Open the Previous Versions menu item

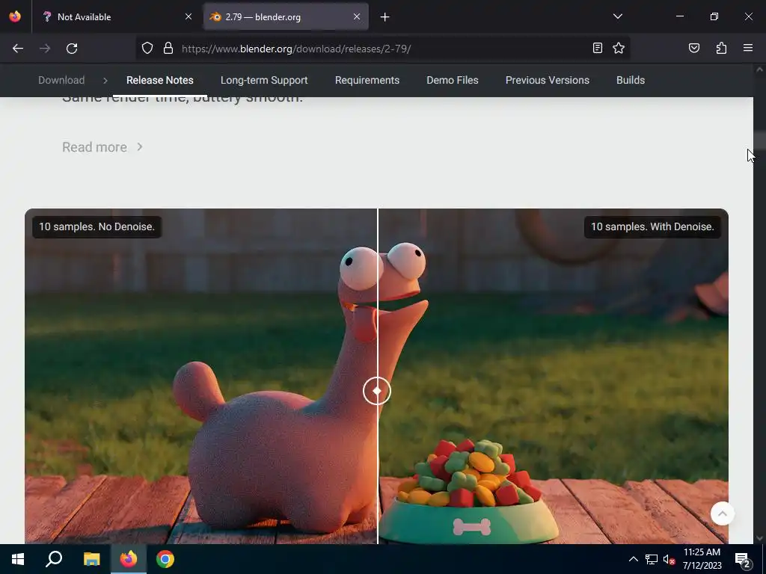547,80
